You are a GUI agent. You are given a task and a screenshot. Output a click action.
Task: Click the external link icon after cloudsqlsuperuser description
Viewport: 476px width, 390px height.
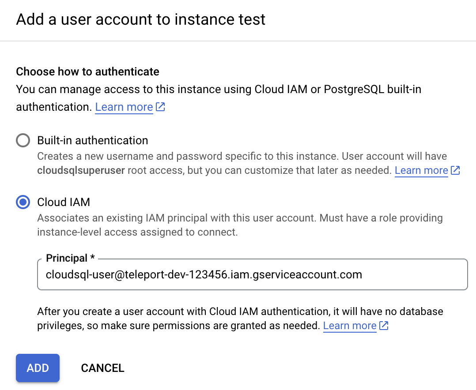(455, 170)
